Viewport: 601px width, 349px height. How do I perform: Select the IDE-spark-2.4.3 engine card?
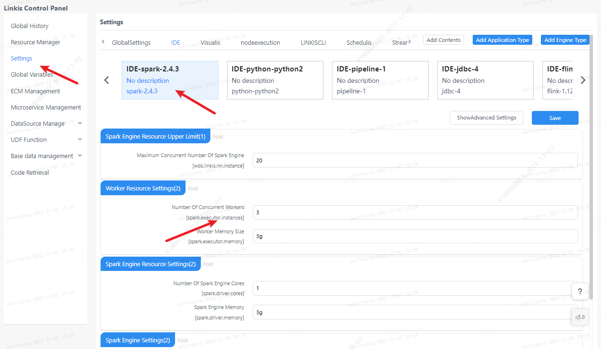[170, 80]
